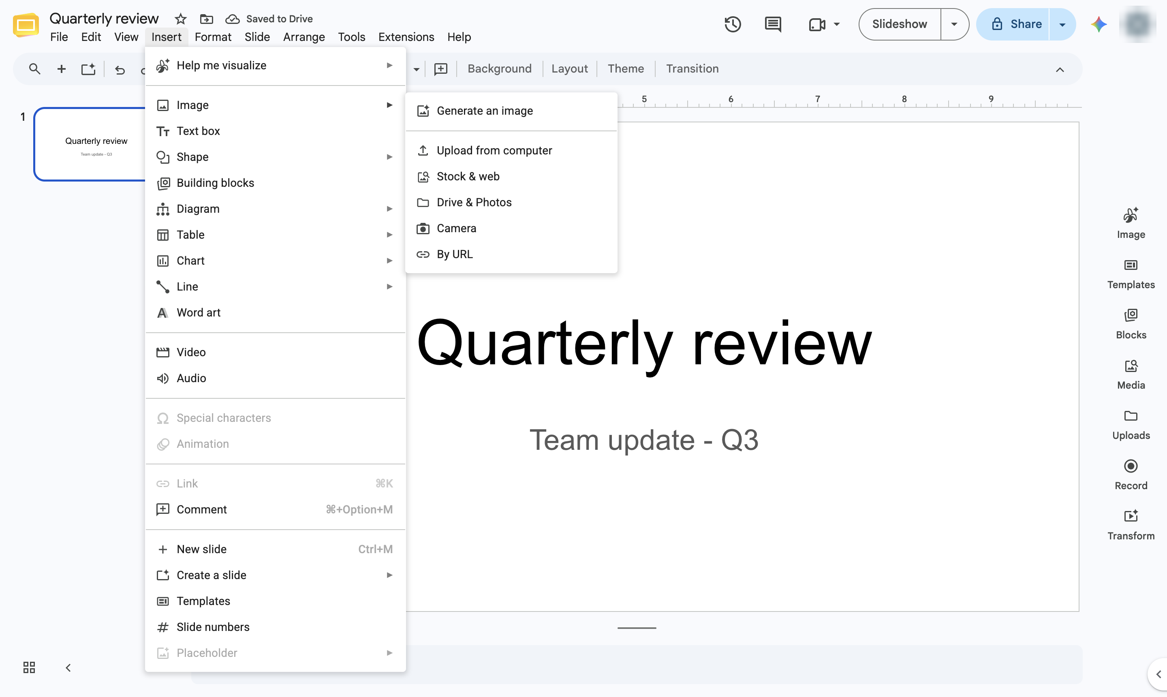Open the comments history icon
1167x697 pixels.
click(x=772, y=24)
